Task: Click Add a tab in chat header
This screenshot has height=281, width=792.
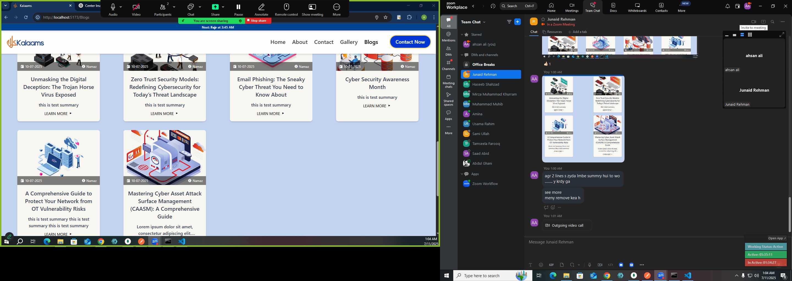Action: pyautogui.click(x=577, y=32)
